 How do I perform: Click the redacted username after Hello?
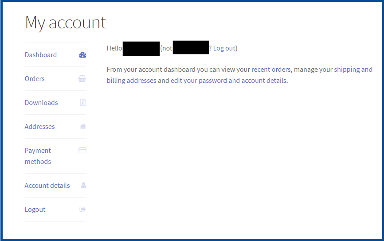tap(141, 49)
